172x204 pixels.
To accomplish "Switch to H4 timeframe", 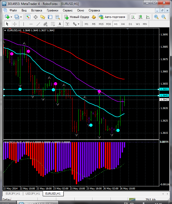I will coord(123,24).
